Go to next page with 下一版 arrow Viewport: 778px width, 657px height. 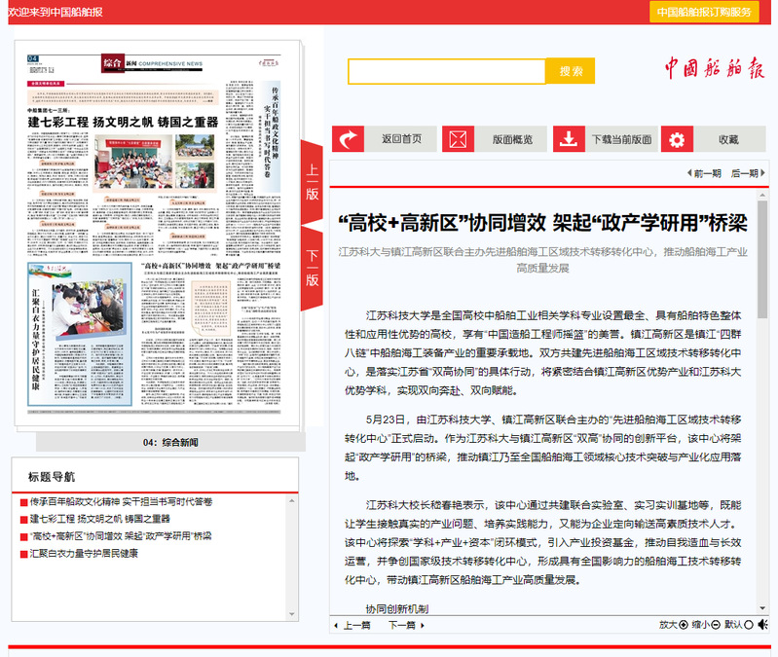pyautogui.click(x=313, y=269)
